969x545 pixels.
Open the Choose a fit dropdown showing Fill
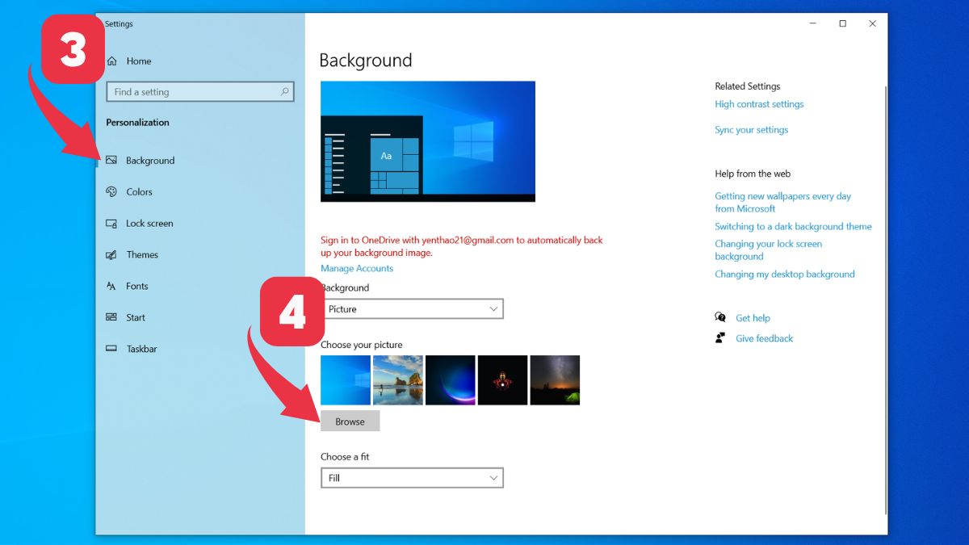point(412,478)
